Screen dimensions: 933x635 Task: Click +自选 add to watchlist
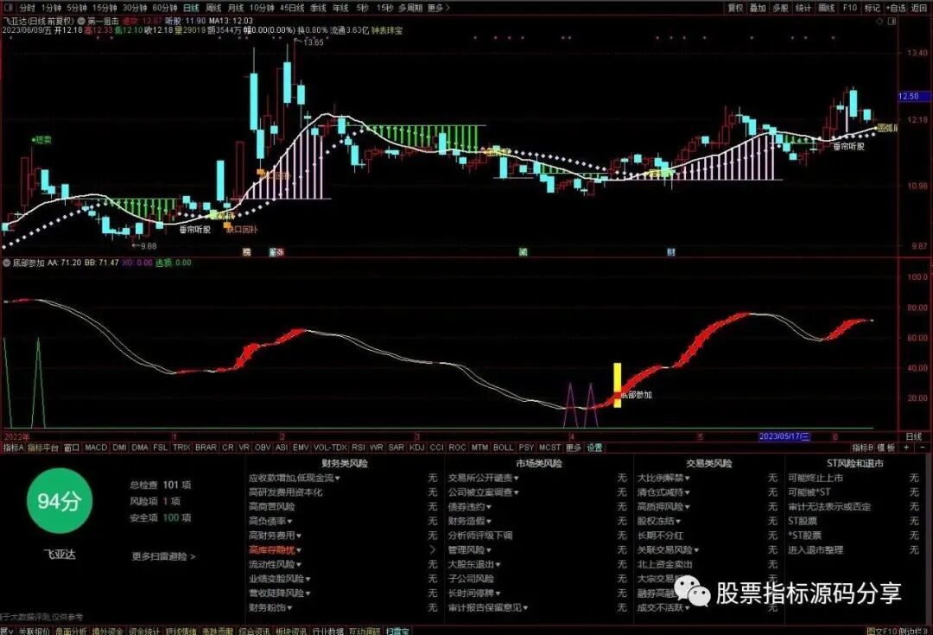pos(896,8)
